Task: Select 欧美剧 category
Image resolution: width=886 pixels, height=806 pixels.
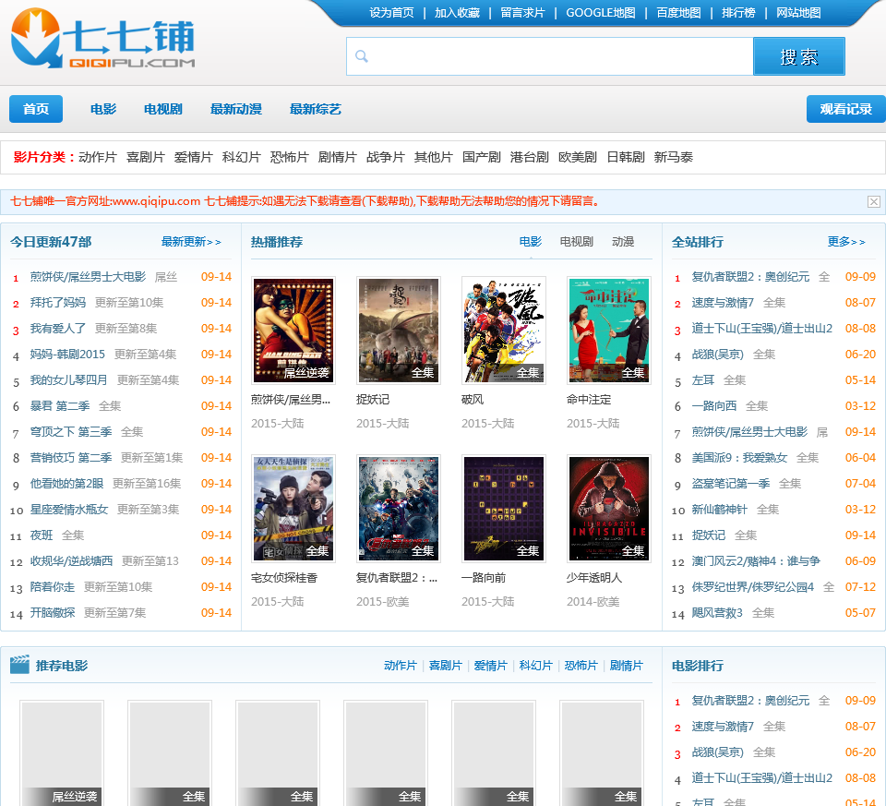Action: coord(578,157)
